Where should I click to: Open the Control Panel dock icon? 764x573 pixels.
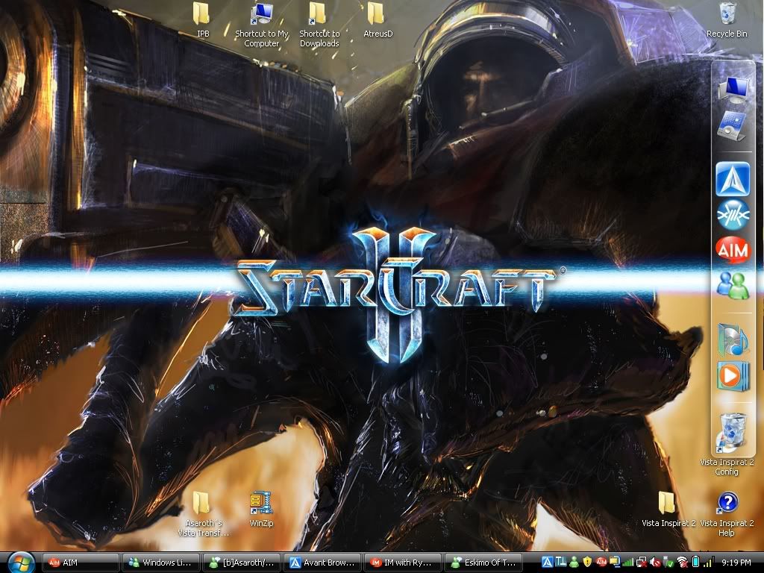(x=733, y=125)
